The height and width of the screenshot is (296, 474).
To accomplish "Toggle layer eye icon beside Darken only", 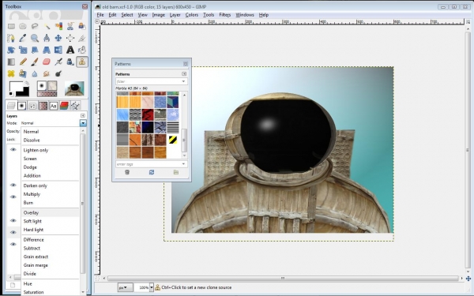I will tap(13, 185).
